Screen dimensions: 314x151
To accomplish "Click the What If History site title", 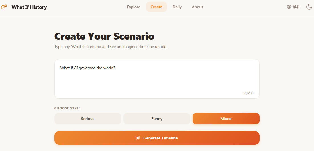I will point(29,7).
